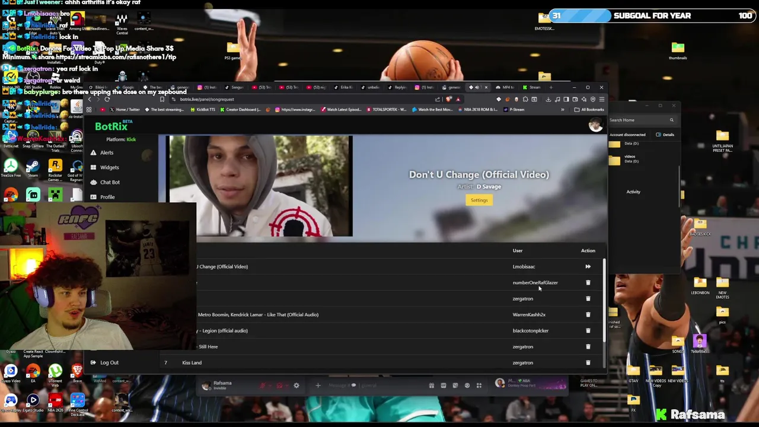Search Home field in File Explorer
759x427 pixels.
(643, 120)
